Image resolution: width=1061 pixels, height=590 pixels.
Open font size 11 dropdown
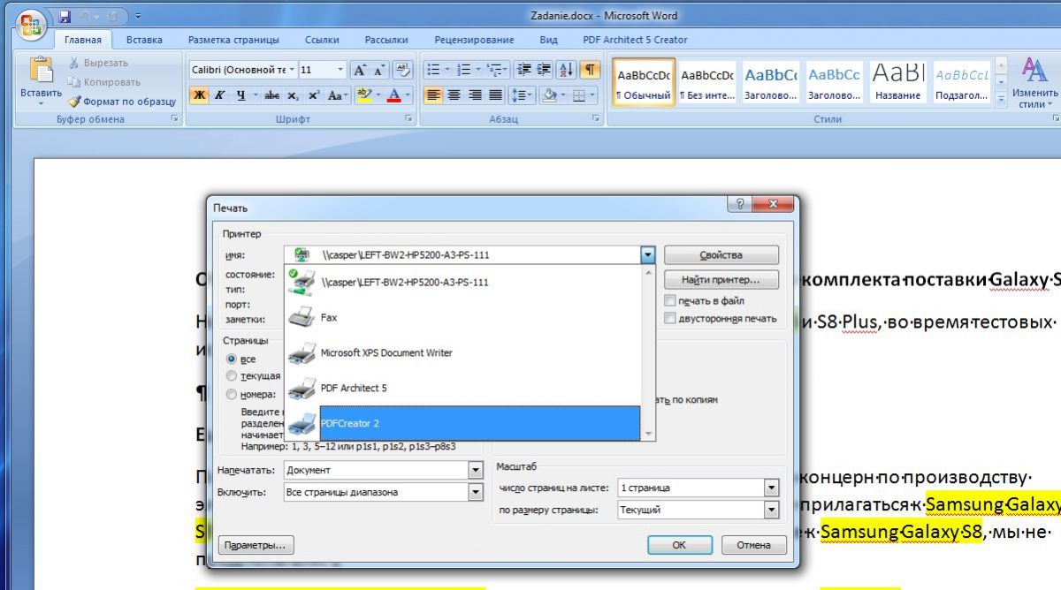(341, 70)
